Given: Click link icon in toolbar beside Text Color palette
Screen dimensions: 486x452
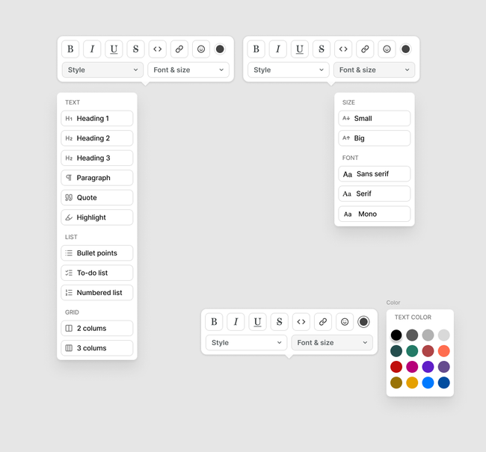Looking at the screenshot, I should 323,322.
